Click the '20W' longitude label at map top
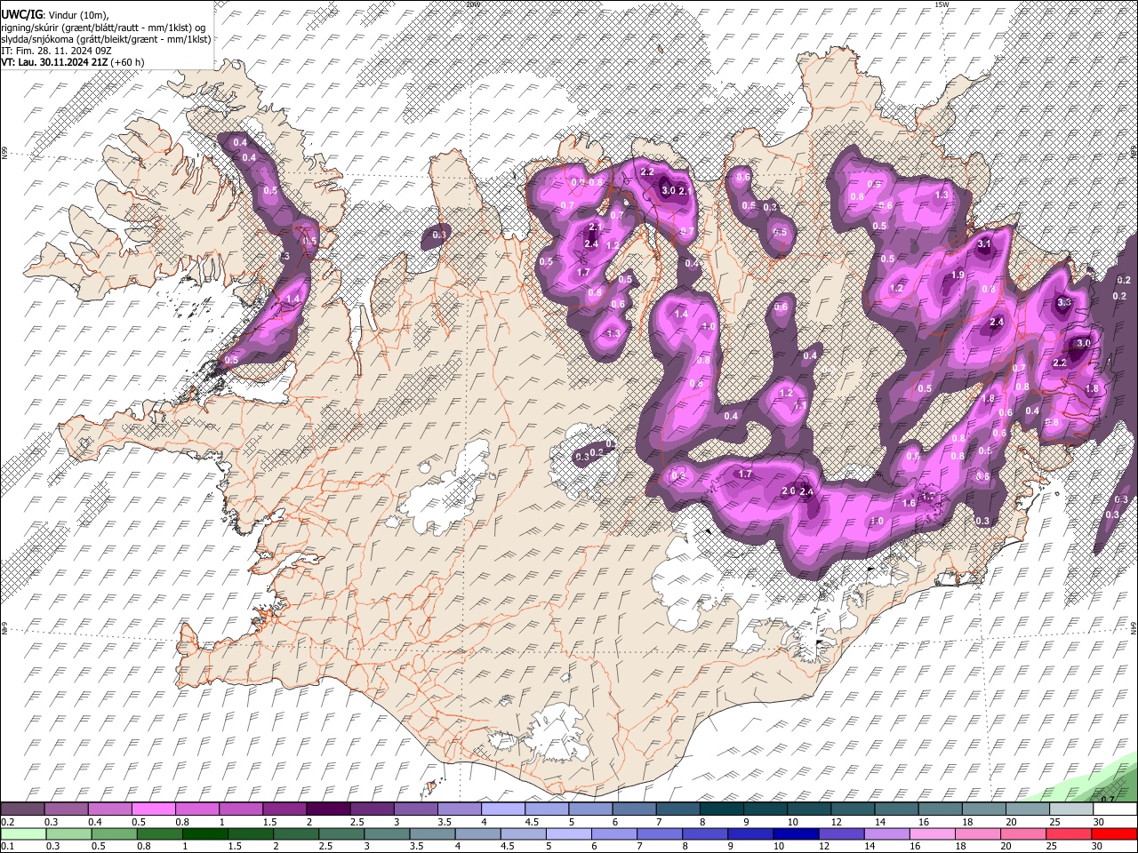The image size is (1138, 853). (x=472, y=4)
